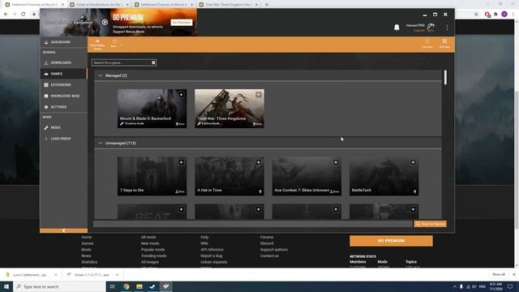Open menu icon on A Hat in Time card
The height and width of the screenshot is (292, 519).
coord(259,162)
